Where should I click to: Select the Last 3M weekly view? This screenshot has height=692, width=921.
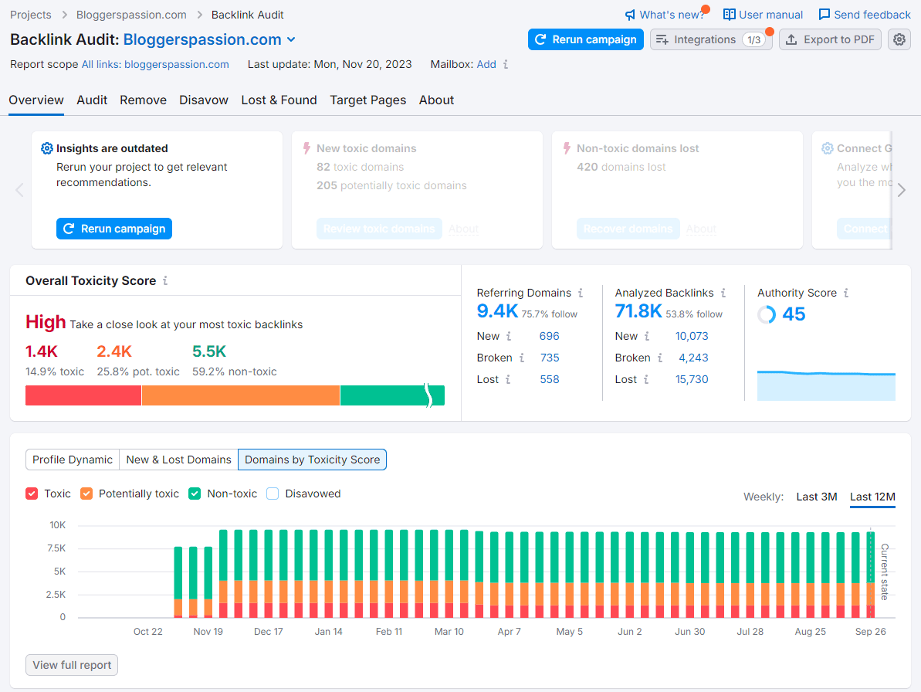816,497
